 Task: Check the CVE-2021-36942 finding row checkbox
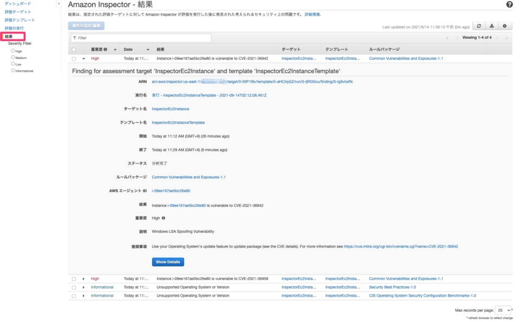tap(74, 58)
